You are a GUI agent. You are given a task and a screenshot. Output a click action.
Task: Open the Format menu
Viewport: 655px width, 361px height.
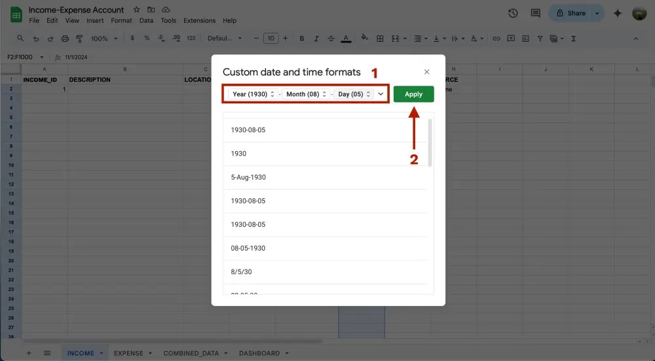click(121, 20)
